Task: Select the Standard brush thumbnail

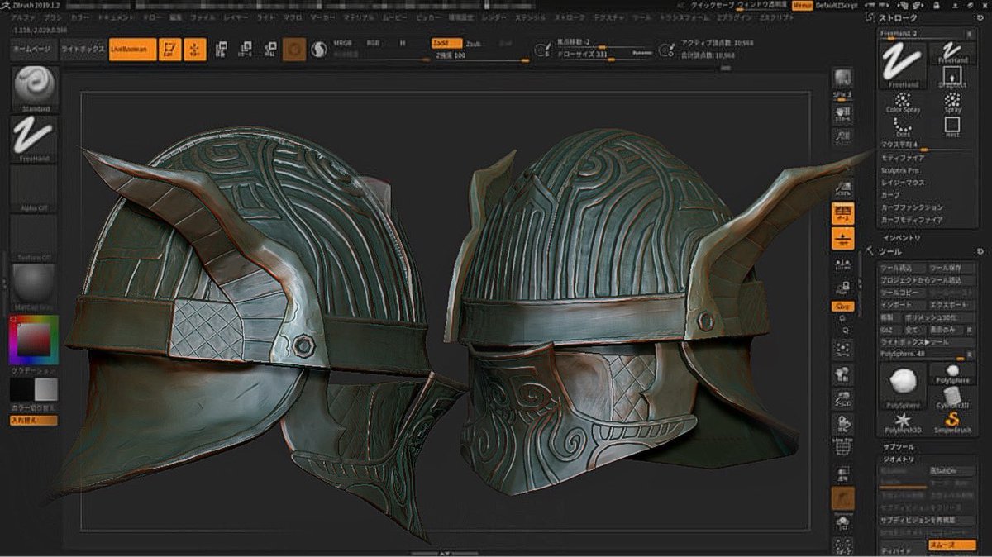Action: [x=35, y=85]
